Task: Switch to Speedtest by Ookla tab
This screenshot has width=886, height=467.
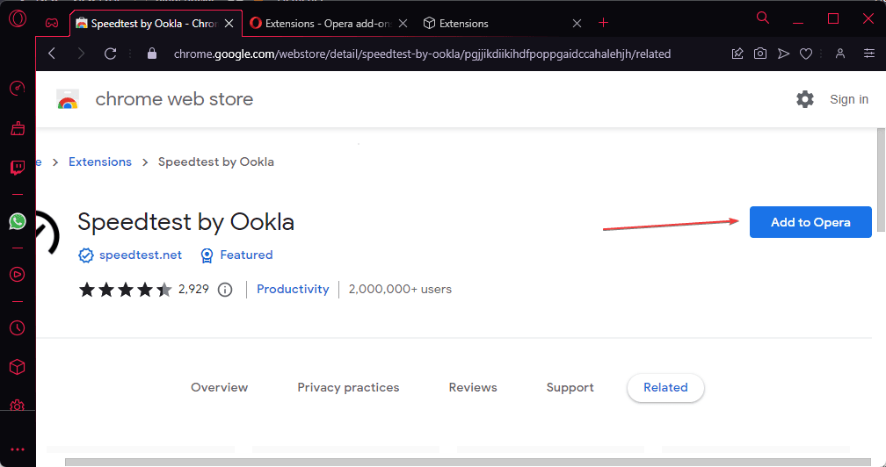Action: [x=155, y=24]
